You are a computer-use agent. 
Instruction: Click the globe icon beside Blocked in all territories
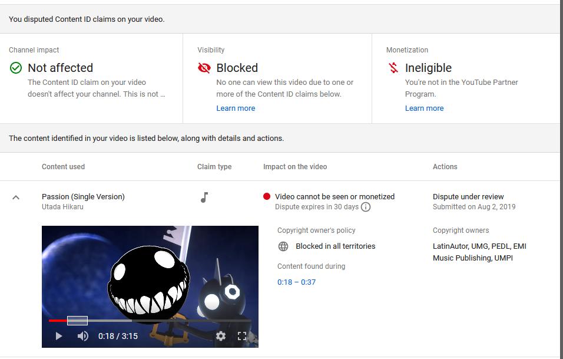[x=283, y=246]
